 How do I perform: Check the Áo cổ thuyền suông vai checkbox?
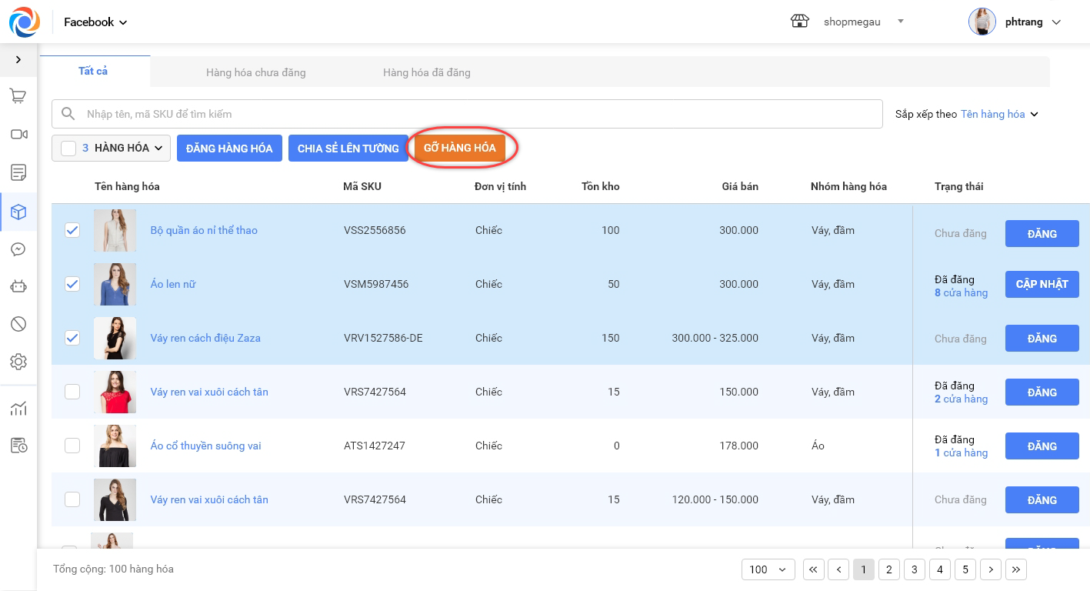coord(72,446)
